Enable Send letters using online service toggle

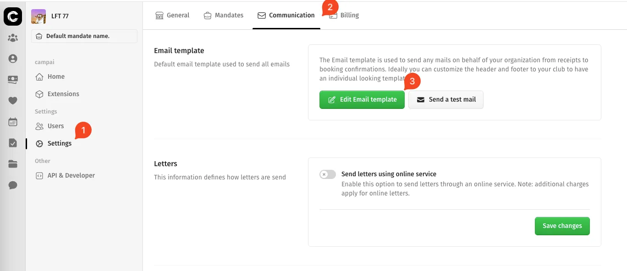(328, 174)
